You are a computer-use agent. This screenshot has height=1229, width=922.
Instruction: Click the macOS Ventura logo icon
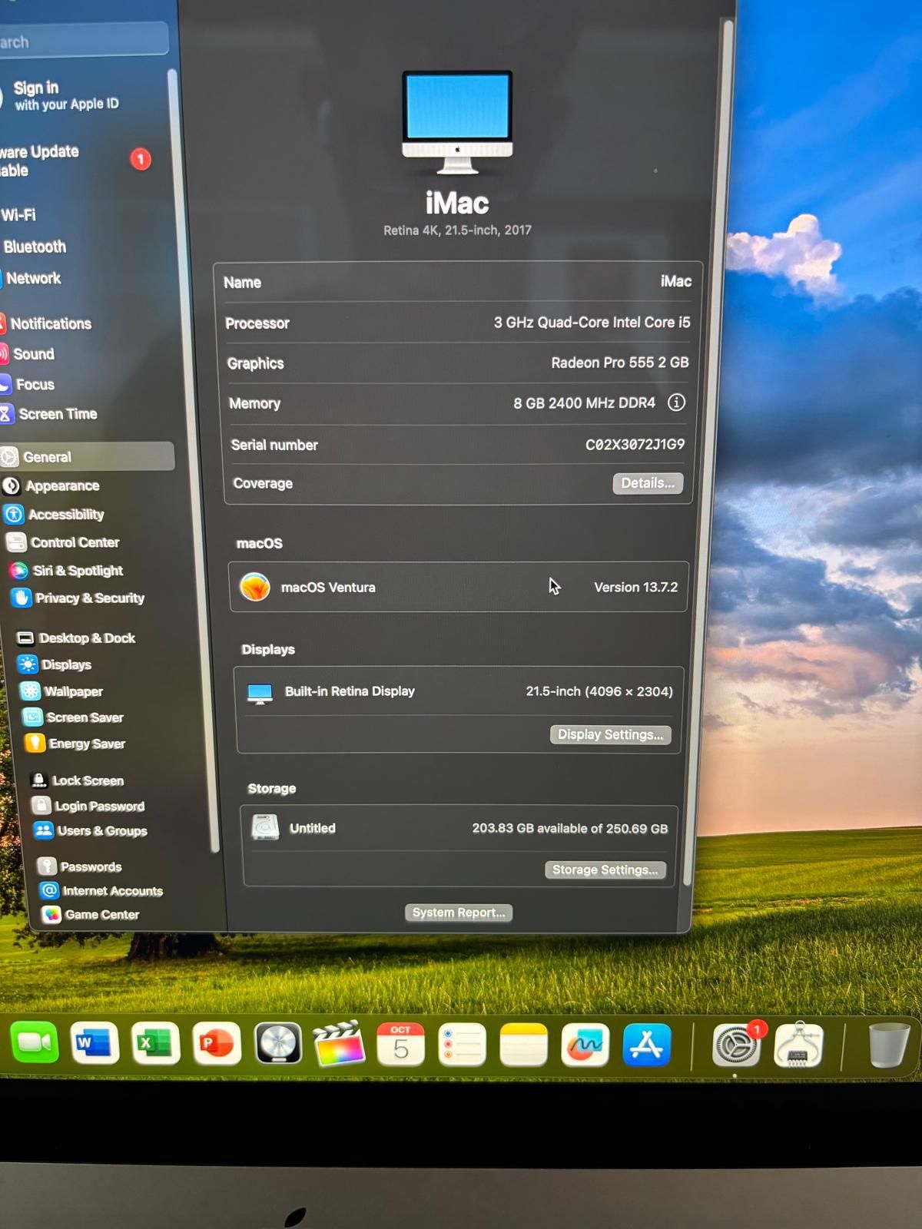pos(255,587)
